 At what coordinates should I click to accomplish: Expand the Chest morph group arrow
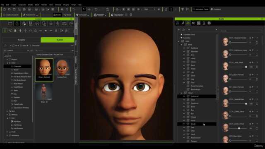tap(184, 62)
